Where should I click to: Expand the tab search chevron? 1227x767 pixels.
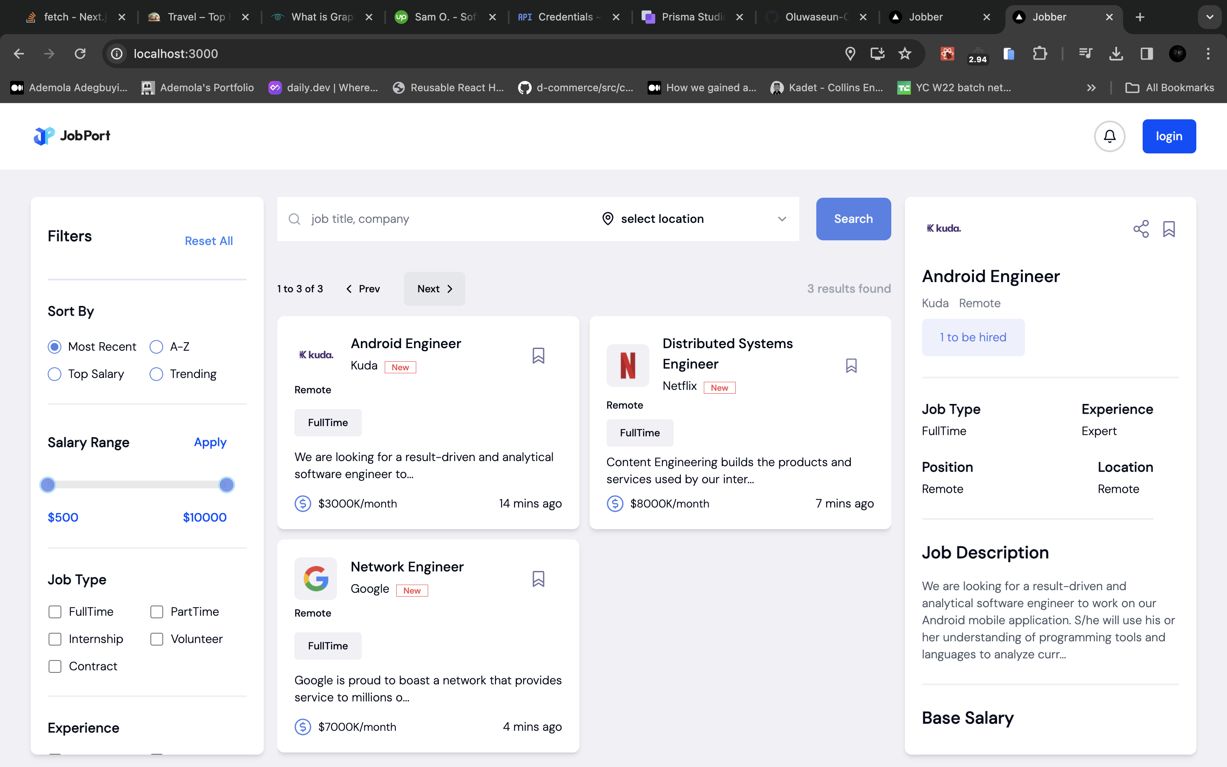[1210, 17]
